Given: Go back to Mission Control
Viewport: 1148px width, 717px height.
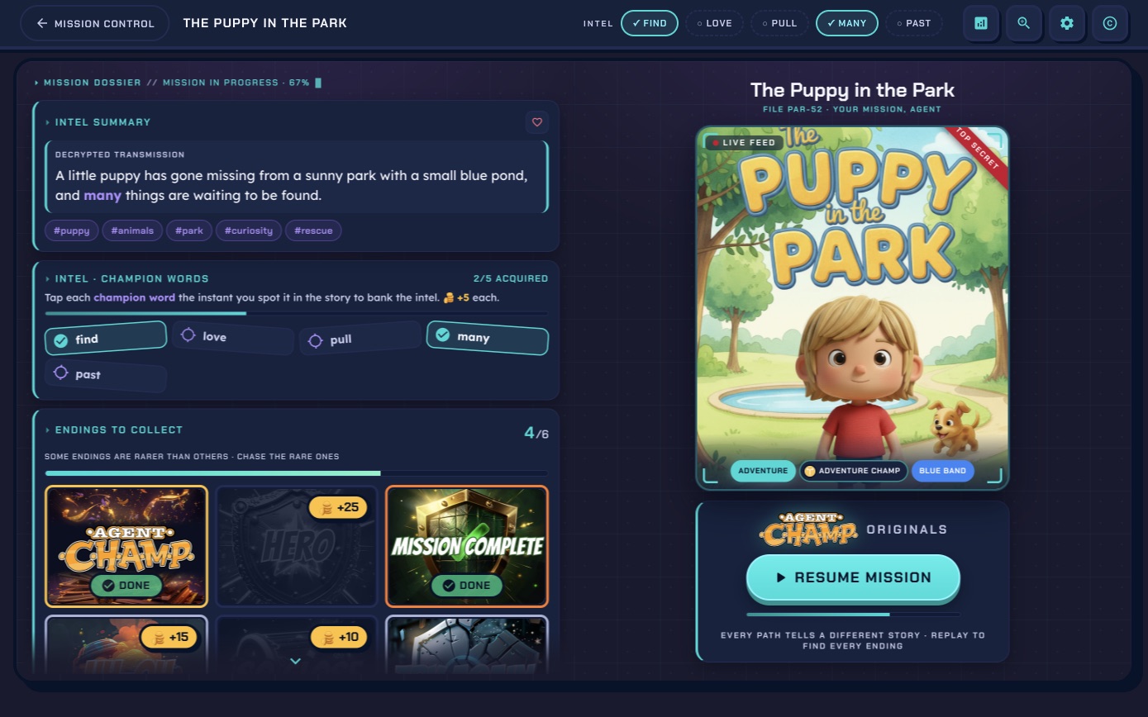Looking at the screenshot, I should point(95,23).
